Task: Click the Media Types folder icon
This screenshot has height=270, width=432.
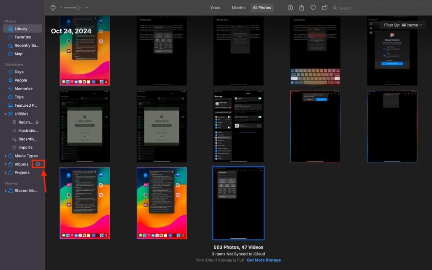Action: (x=11, y=156)
